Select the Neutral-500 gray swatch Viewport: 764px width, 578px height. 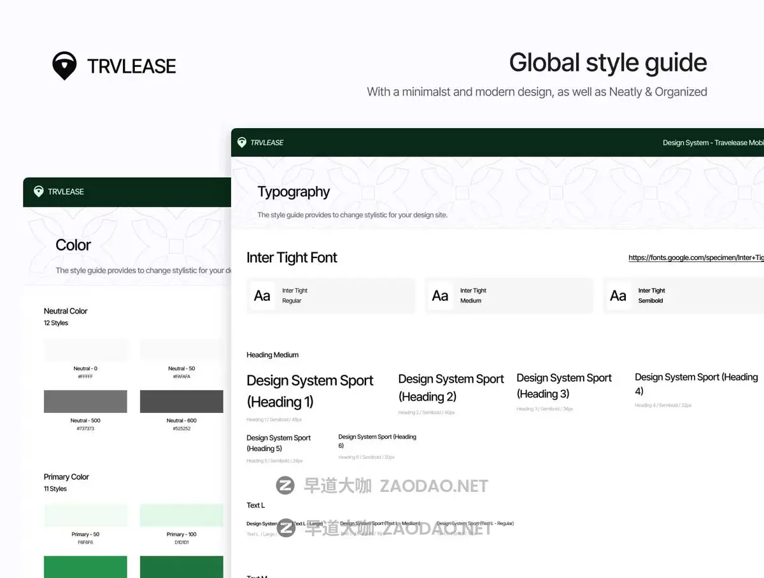pos(85,401)
